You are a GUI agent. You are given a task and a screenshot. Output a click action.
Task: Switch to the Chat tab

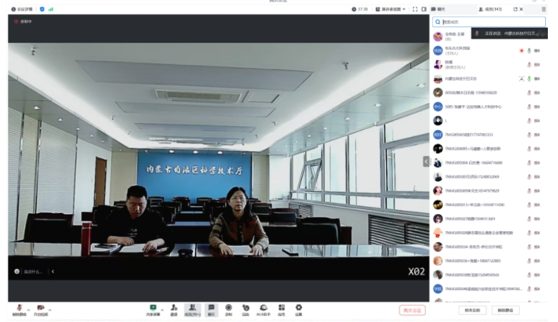438,9
